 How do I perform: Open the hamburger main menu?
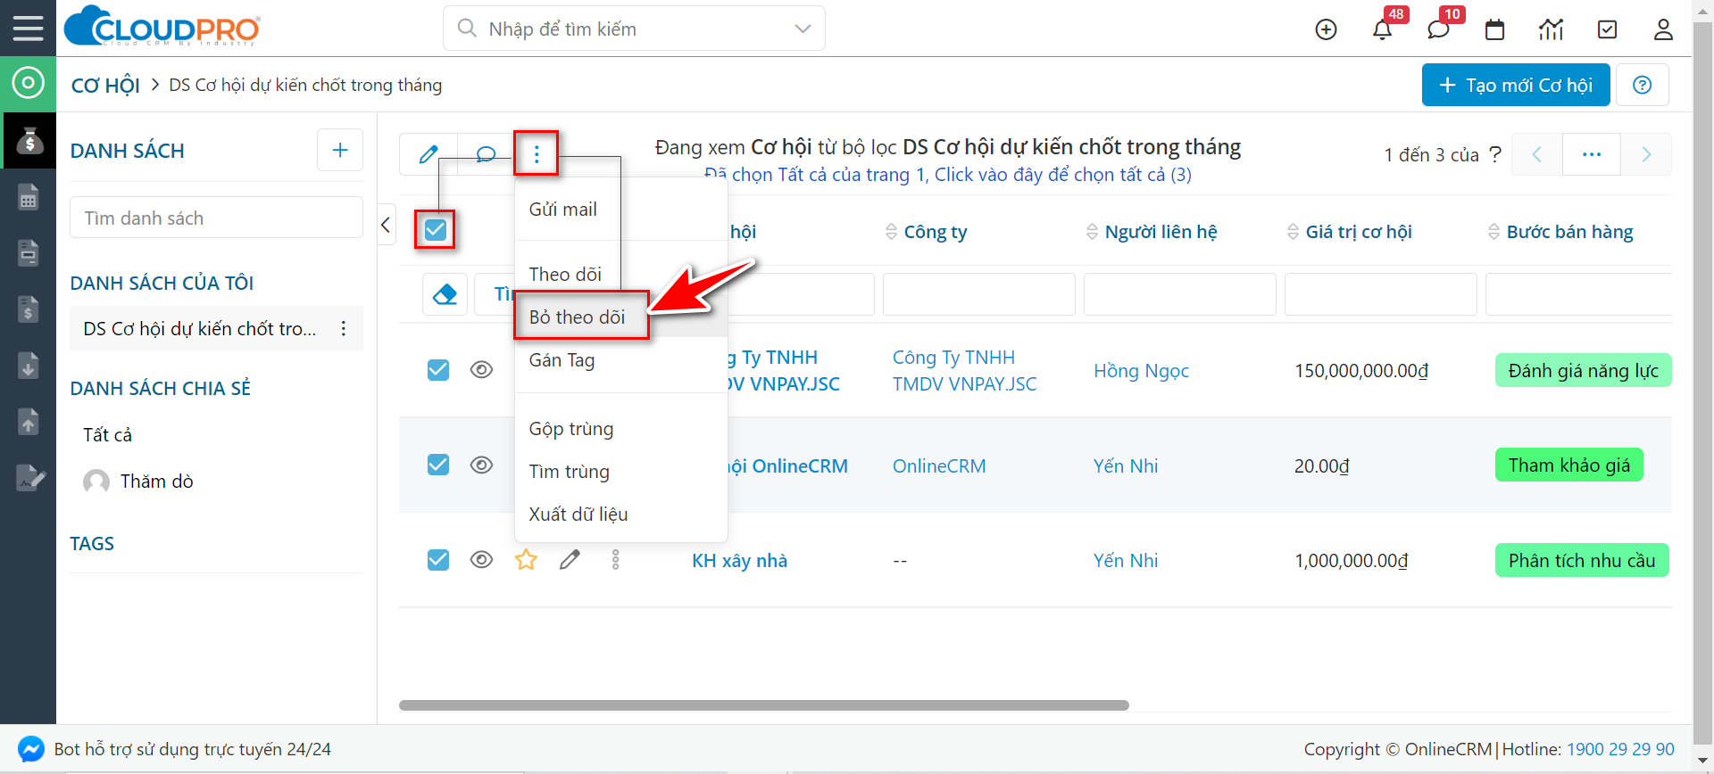pyautogui.click(x=28, y=29)
